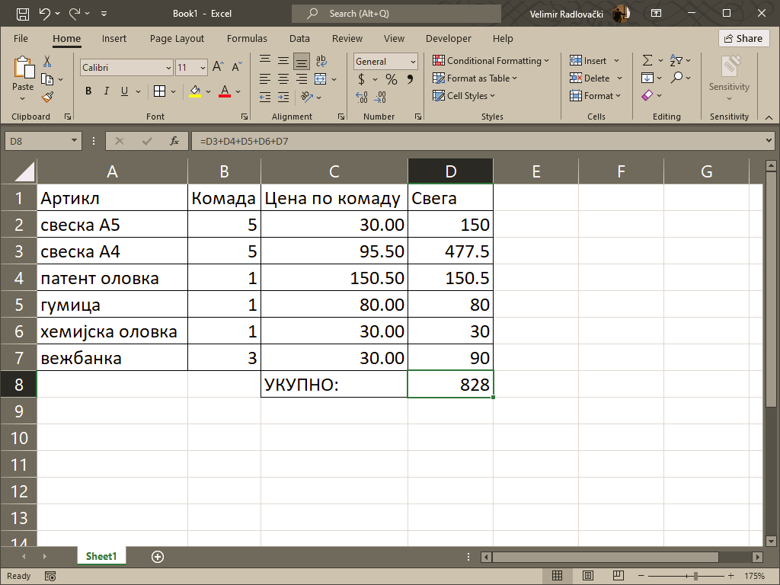Select cell C8 containing УКУПНО:

coord(334,385)
